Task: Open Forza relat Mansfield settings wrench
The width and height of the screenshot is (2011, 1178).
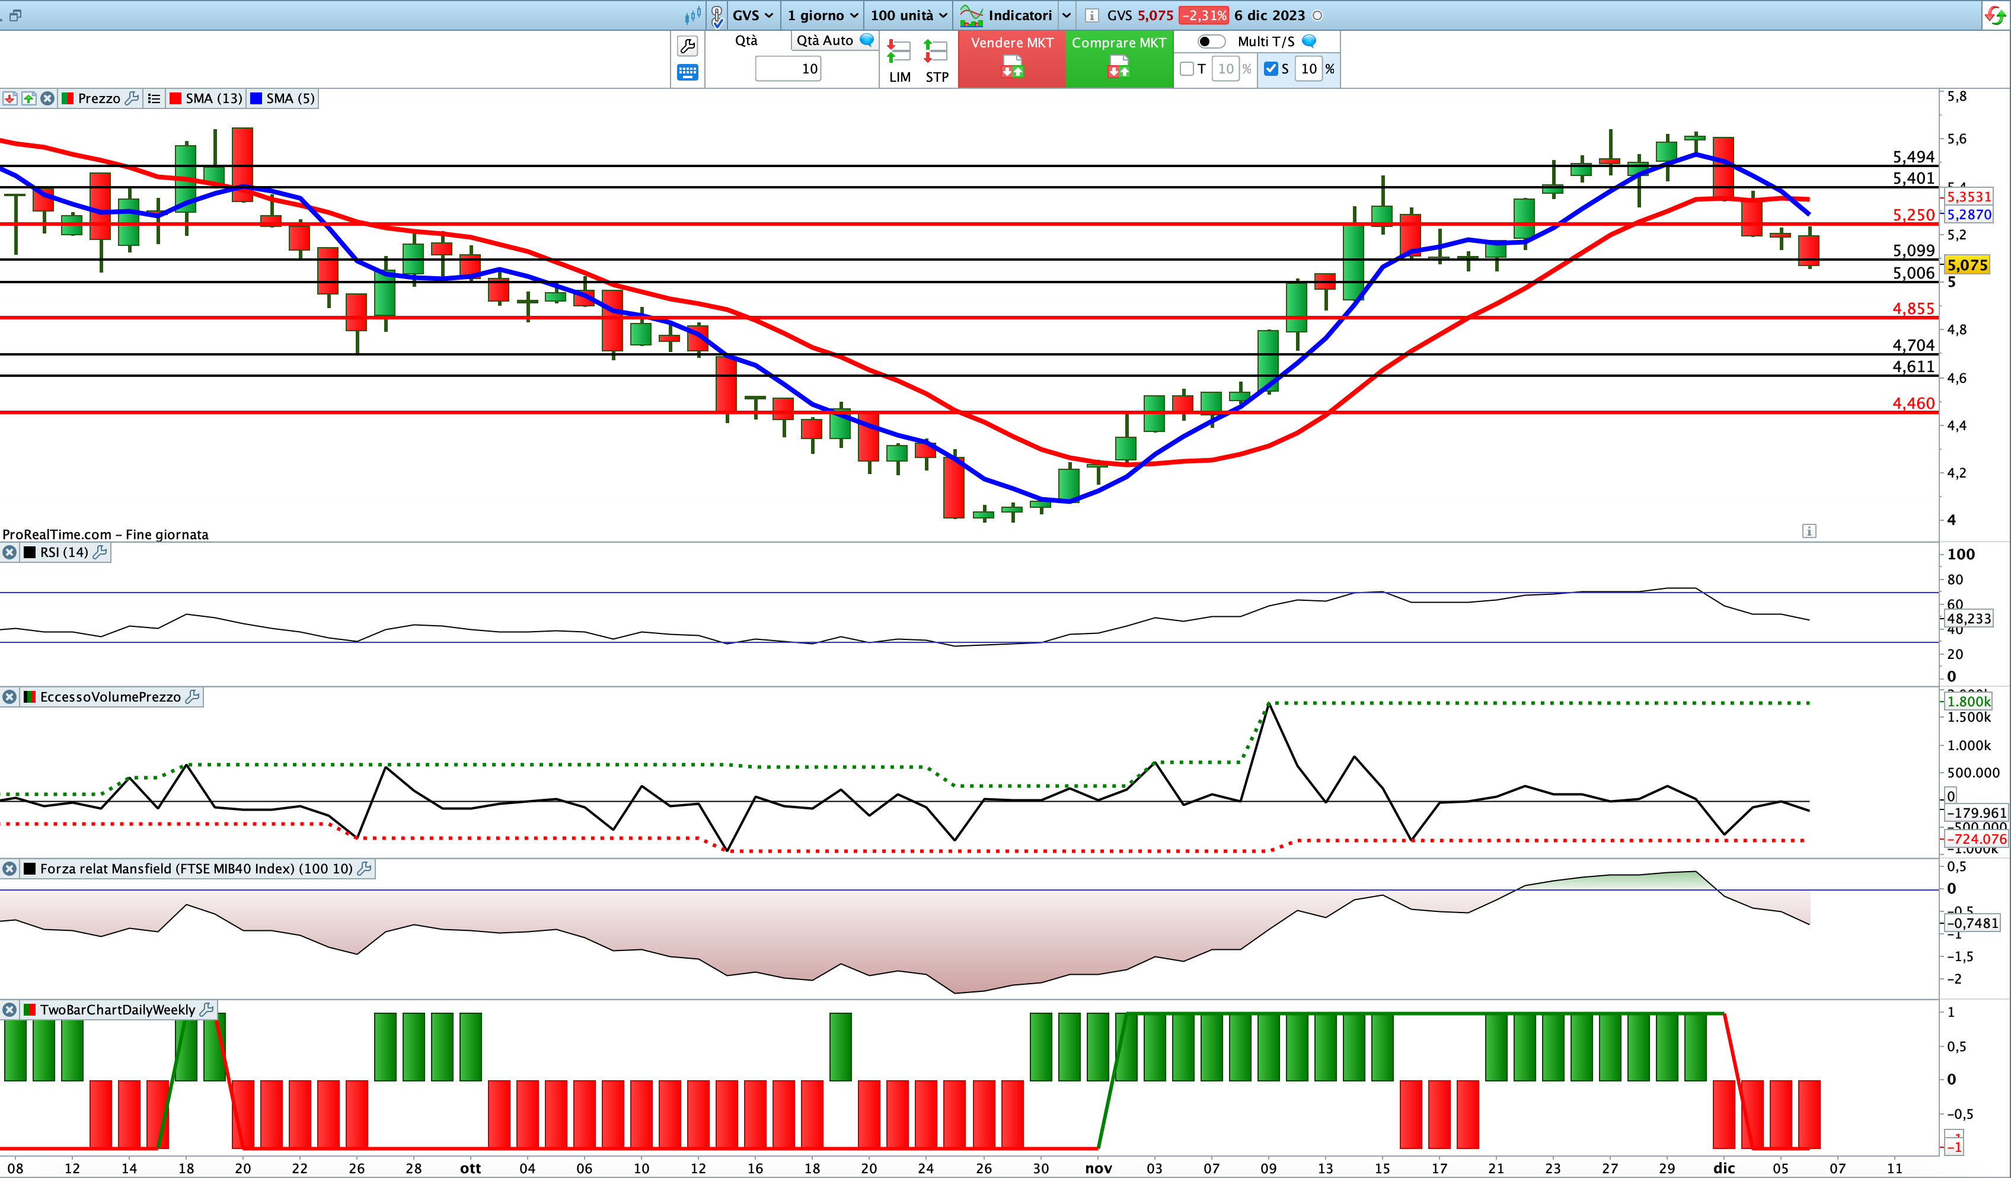Action: coord(365,869)
